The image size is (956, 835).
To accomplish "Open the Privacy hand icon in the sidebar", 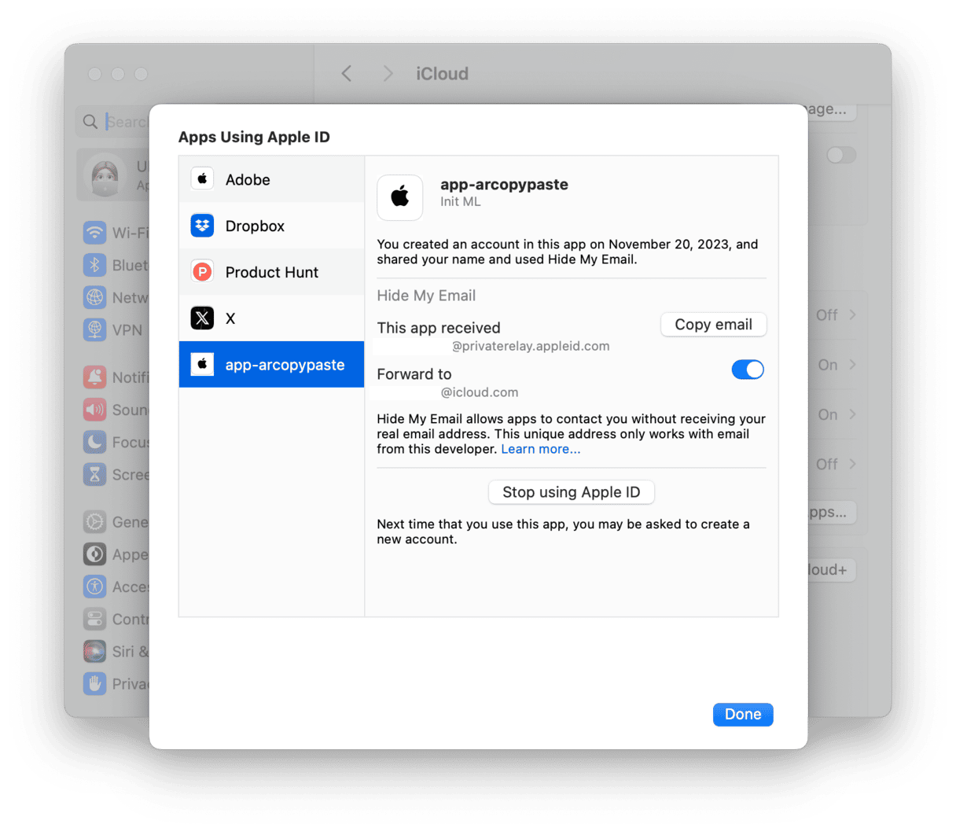I will [x=94, y=683].
